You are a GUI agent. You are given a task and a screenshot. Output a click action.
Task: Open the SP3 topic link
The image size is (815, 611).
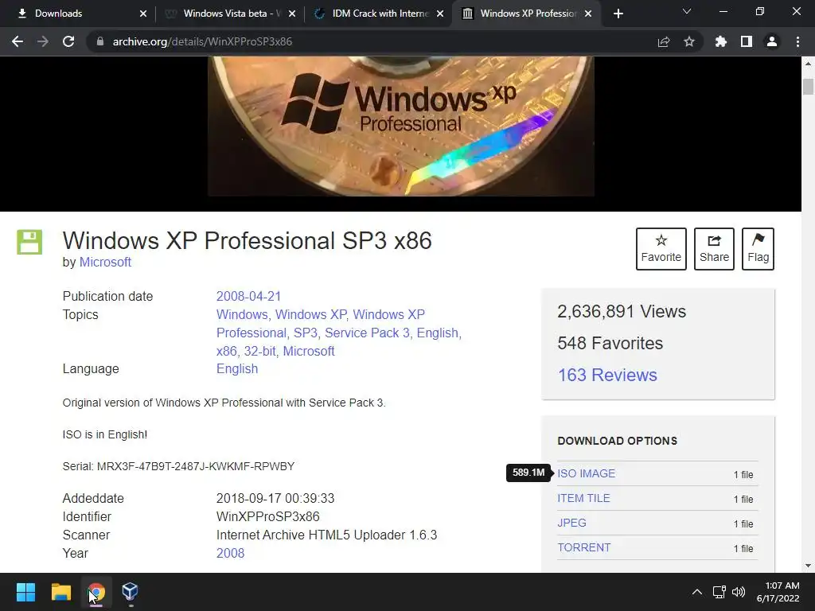305,333
